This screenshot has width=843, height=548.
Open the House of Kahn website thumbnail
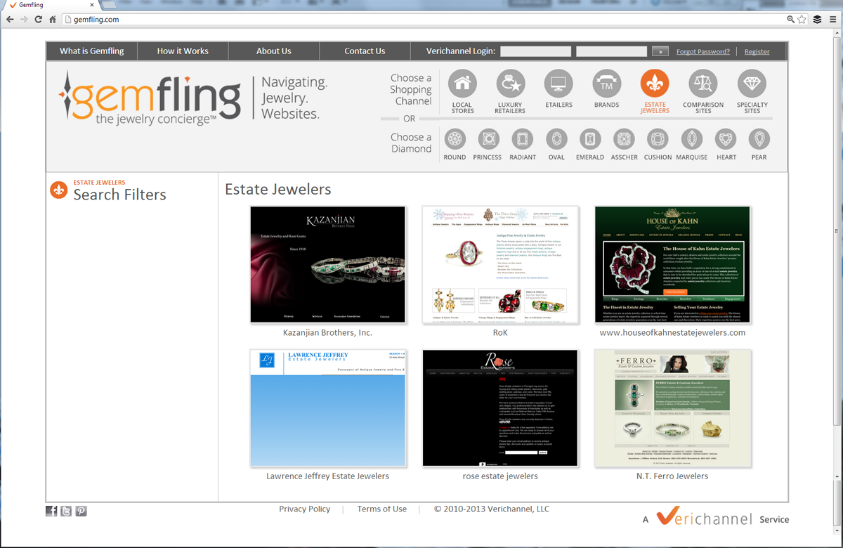point(672,264)
